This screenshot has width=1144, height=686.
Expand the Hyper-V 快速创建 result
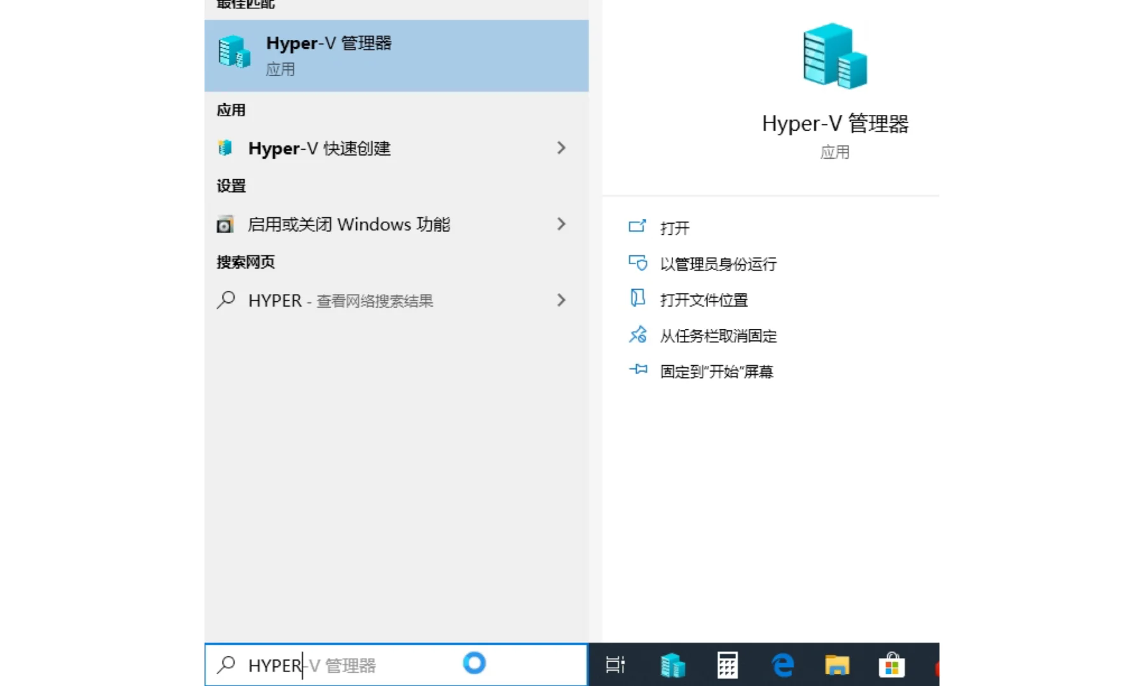[561, 148]
